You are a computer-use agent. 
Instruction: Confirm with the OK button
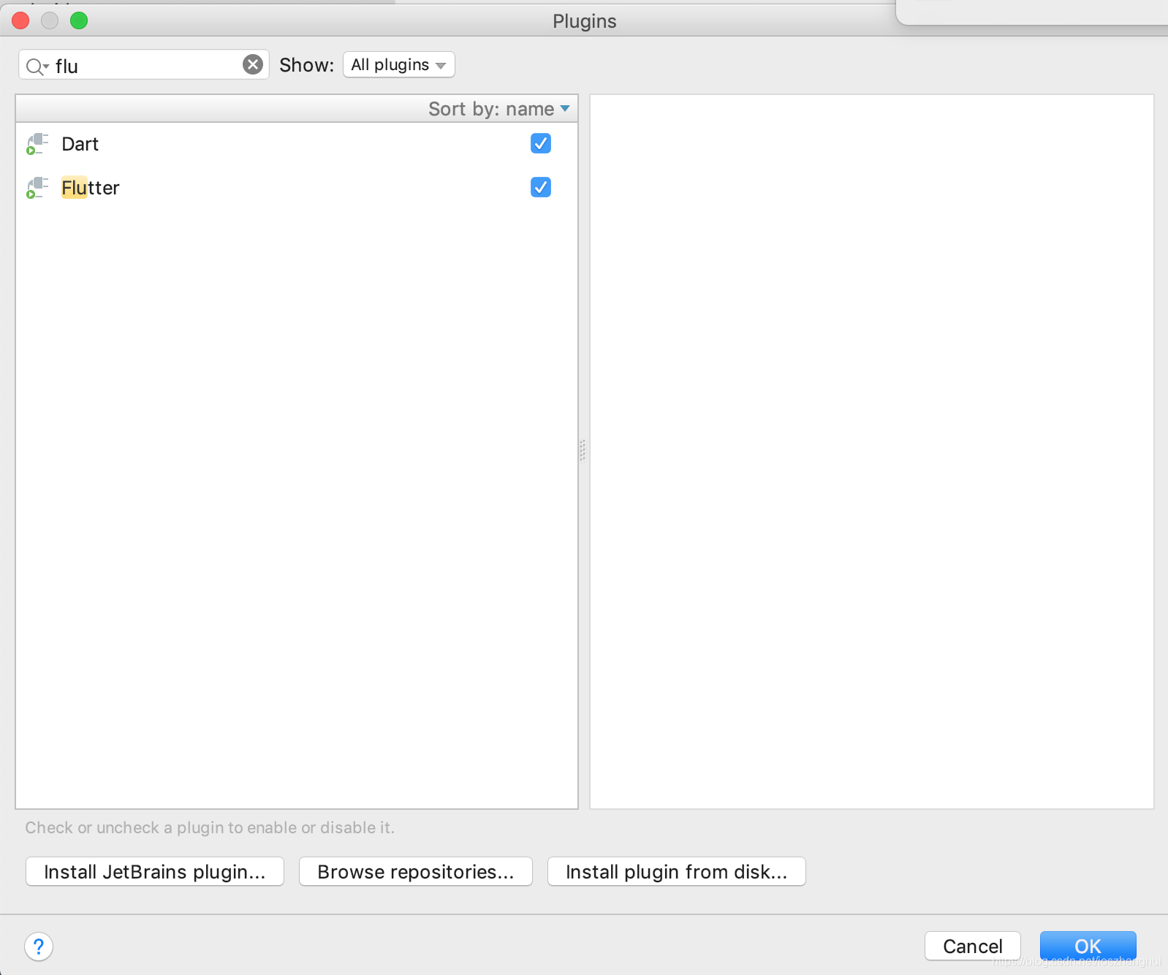(x=1088, y=946)
